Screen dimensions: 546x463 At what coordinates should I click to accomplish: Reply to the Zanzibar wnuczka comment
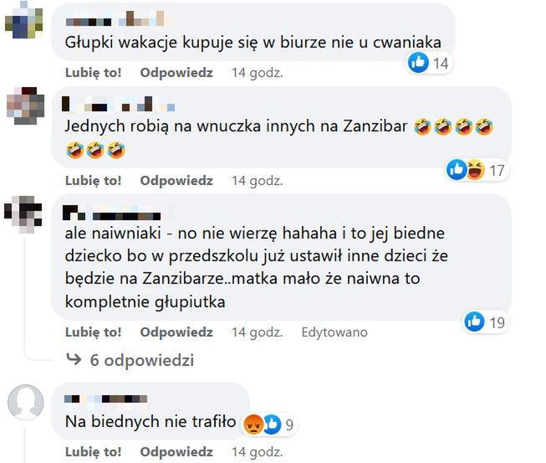coord(176,181)
